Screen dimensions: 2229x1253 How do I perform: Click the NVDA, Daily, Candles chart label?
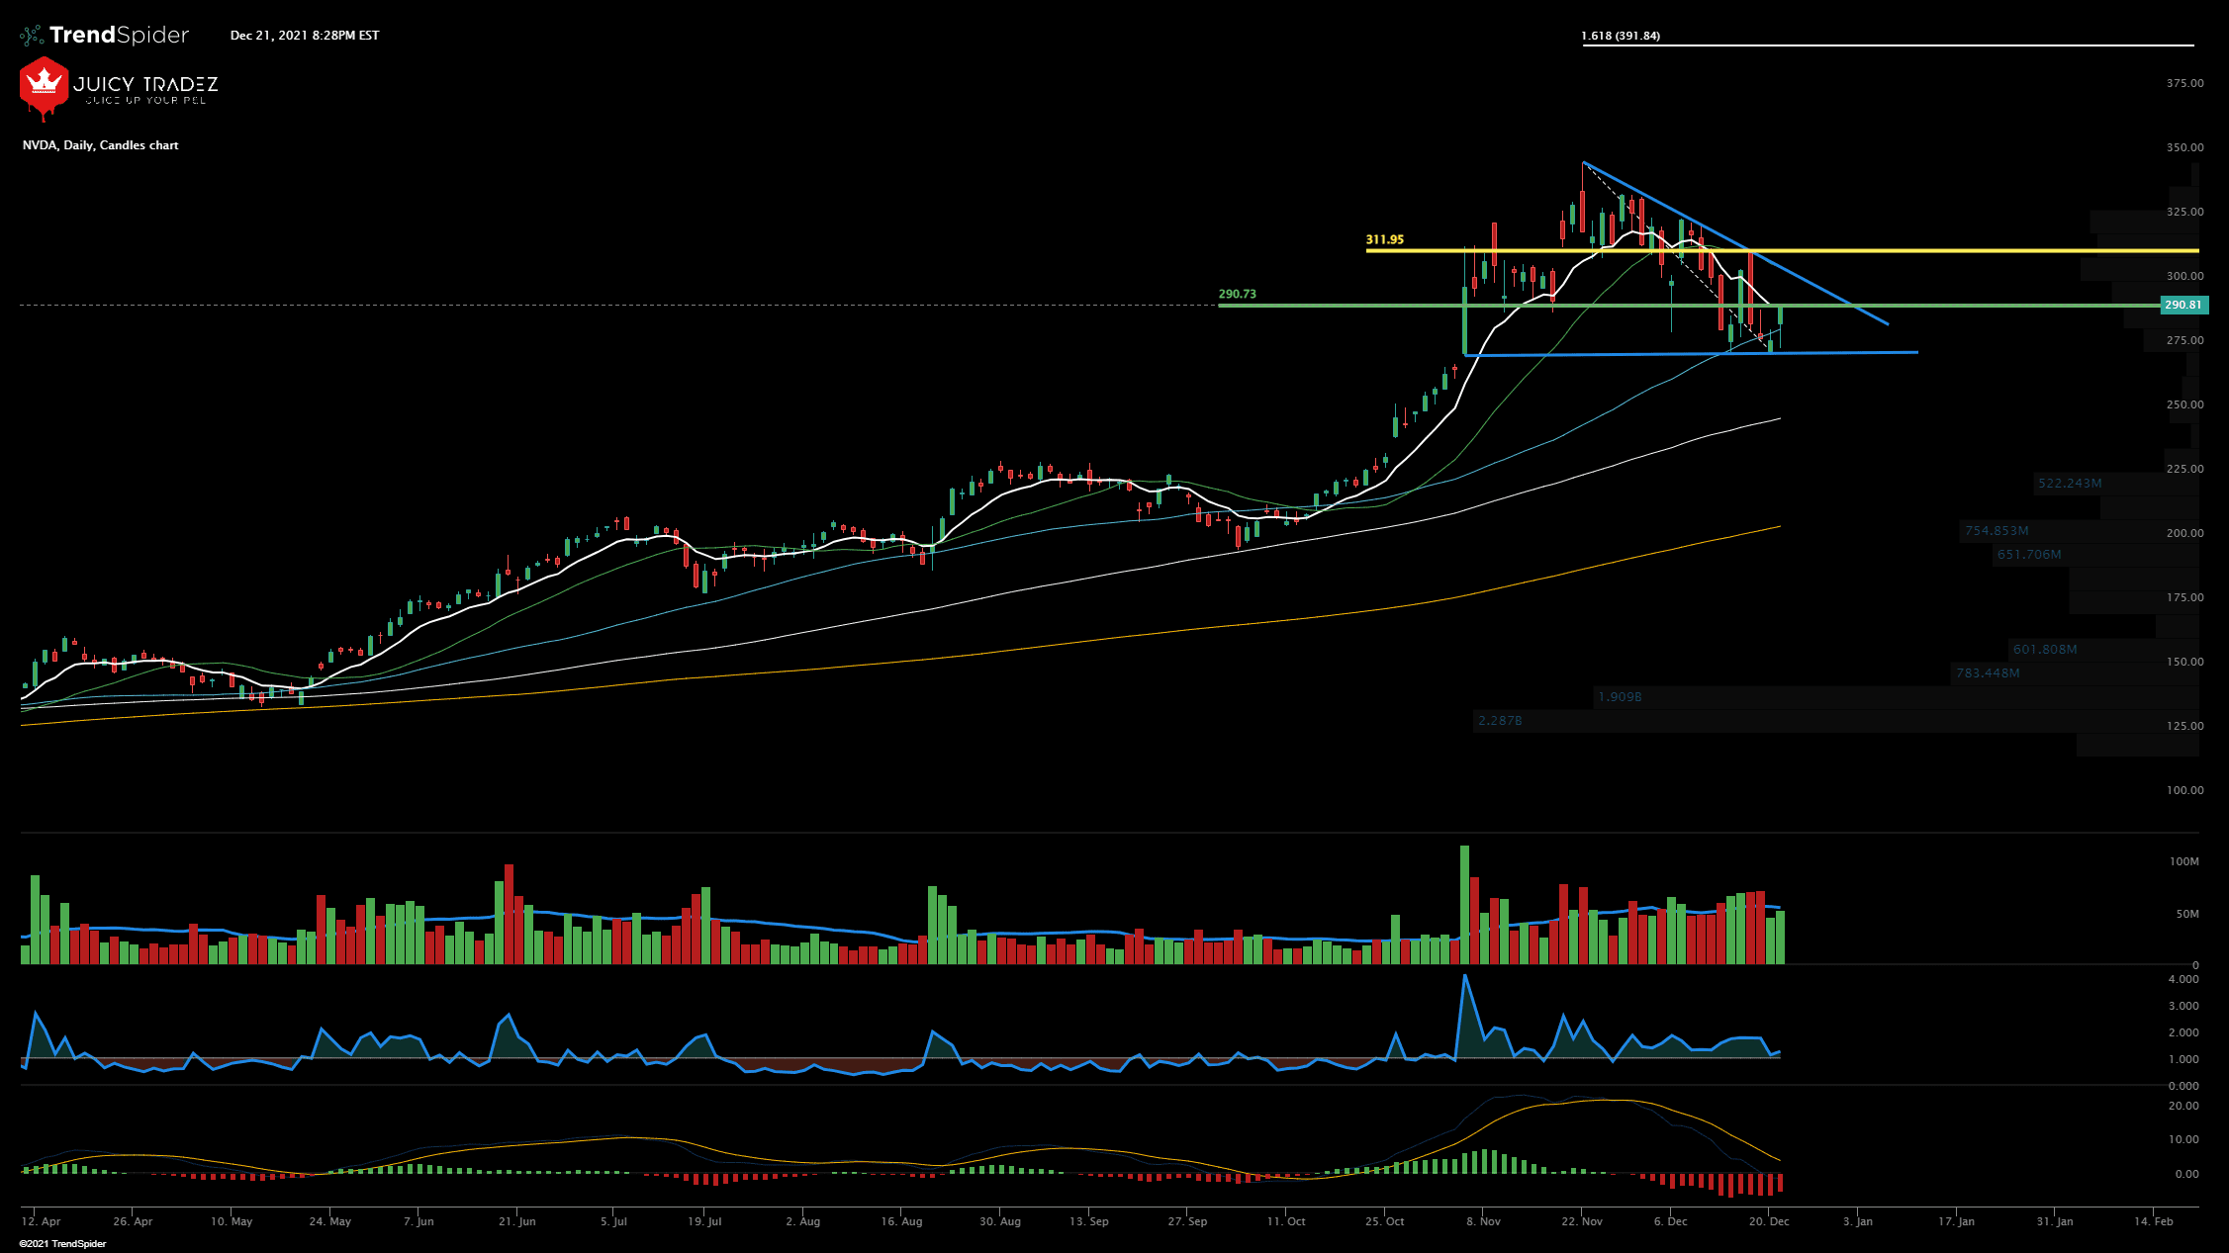101,145
